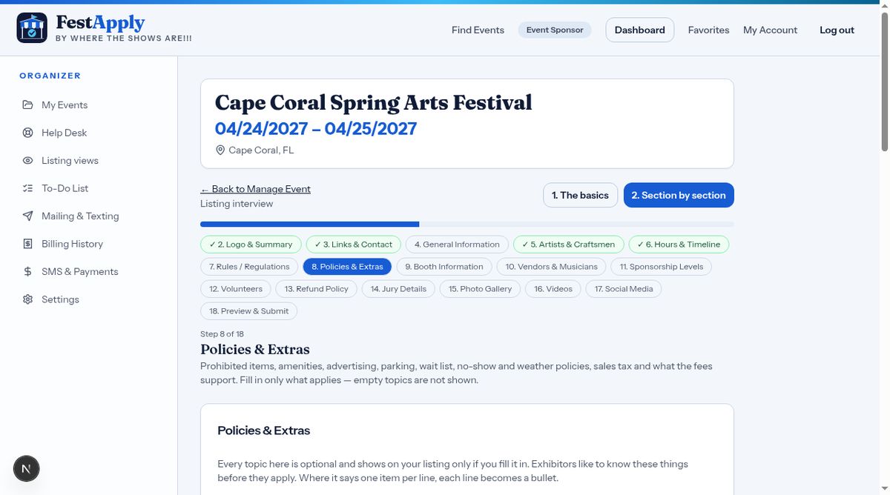Select step 8. Policies & Extras
The image size is (890, 495).
347,267
